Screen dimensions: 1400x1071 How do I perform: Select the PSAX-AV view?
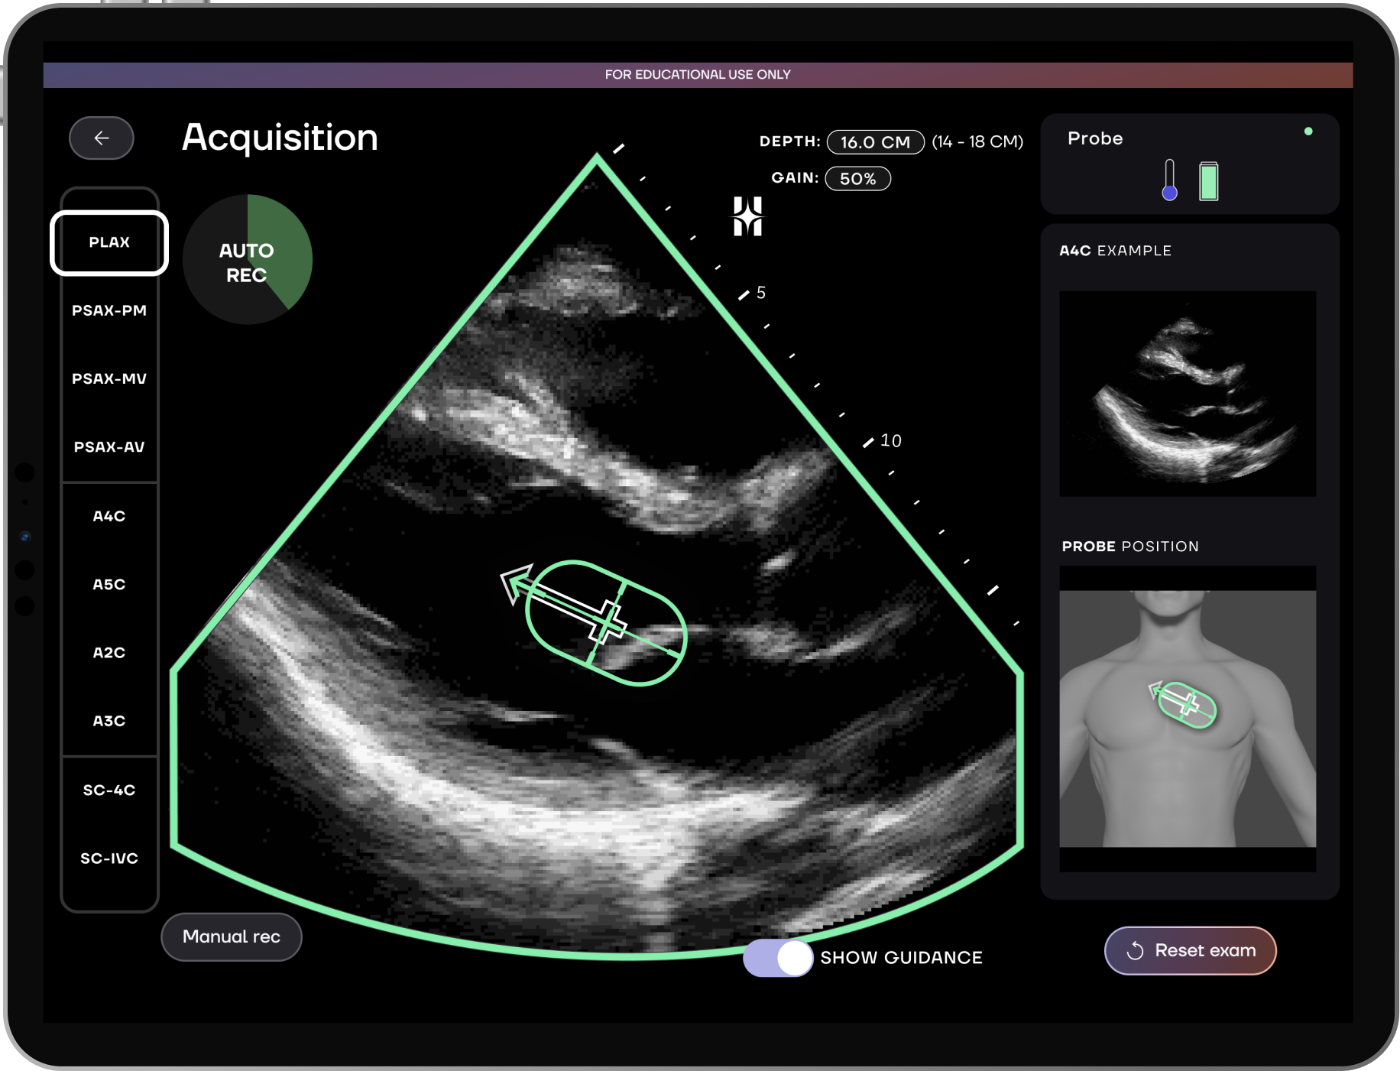click(109, 447)
